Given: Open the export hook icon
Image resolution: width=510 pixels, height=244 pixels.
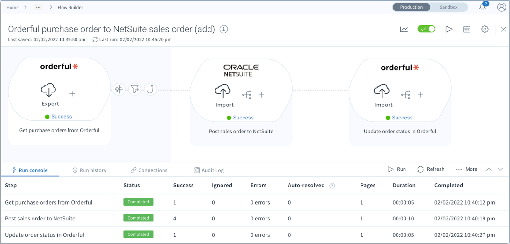Looking at the screenshot, I should pyautogui.click(x=150, y=89).
